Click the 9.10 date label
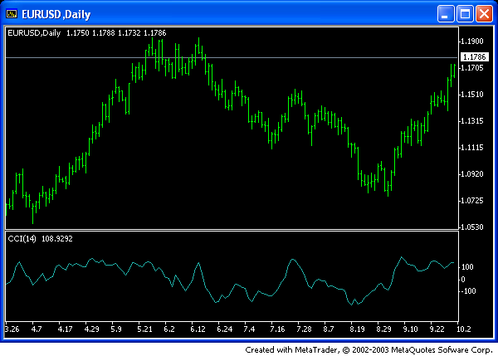The image size is (498, 356). tap(410, 329)
